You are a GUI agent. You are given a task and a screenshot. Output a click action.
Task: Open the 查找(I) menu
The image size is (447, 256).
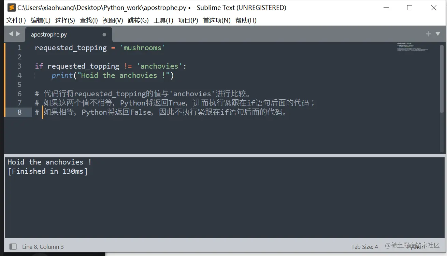click(89, 20)
